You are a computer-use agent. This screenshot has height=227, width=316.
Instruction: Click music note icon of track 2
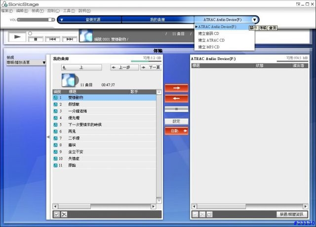(x=55, y=104)
